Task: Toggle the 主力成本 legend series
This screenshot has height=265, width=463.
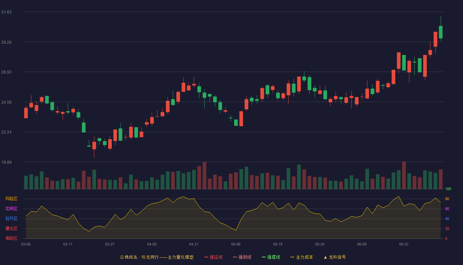Action: pyautogui.click(x=302, y=257)
